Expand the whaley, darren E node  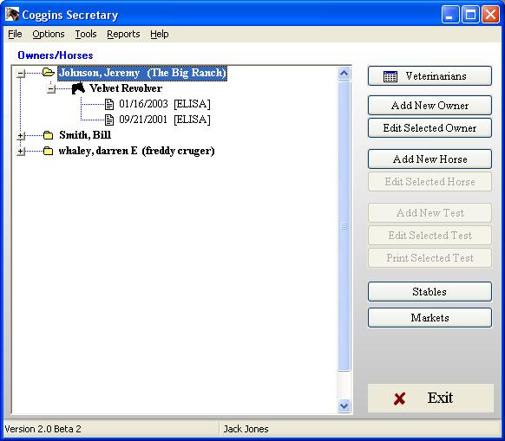pyautogui.click(x=21, y=151)
